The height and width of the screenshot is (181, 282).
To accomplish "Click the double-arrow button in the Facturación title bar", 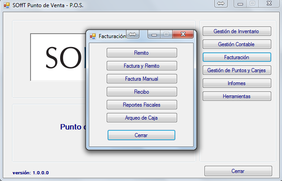I will pos(133,34).
